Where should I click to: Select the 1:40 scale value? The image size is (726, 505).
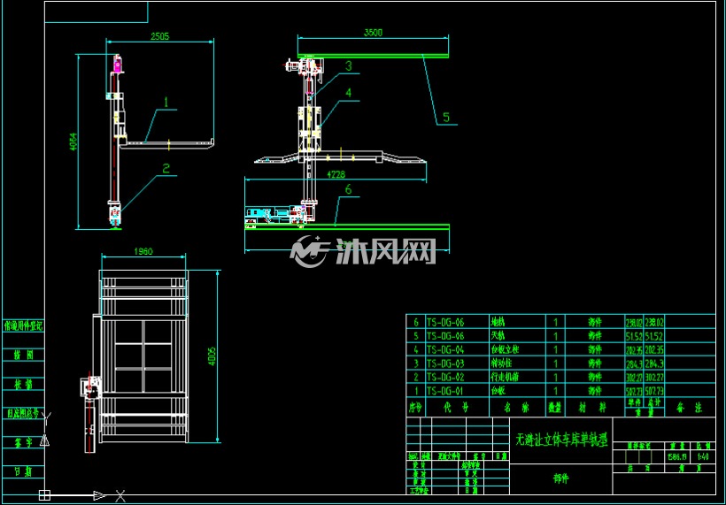pos(702,456)
